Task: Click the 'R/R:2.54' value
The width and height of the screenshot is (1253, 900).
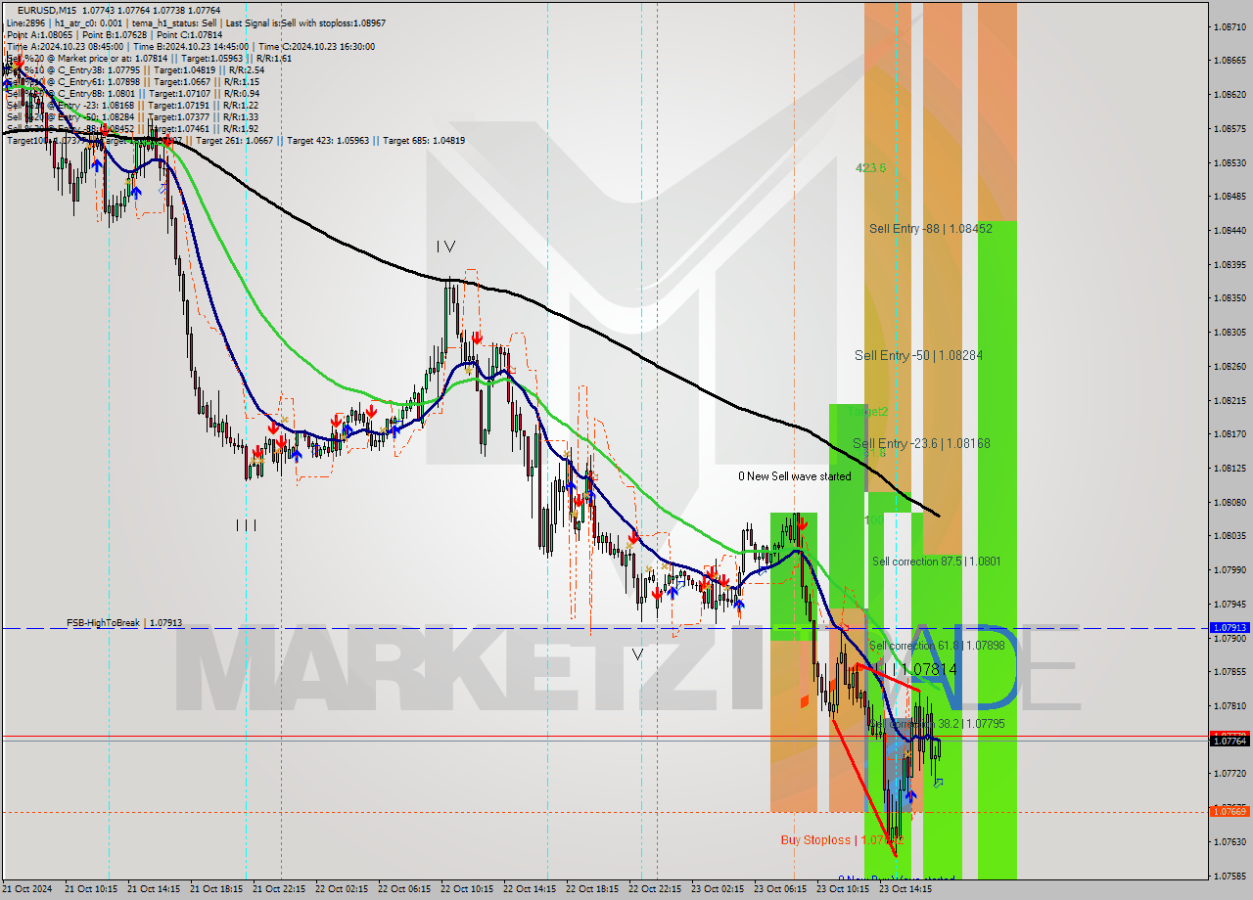Action: (243, 70)
